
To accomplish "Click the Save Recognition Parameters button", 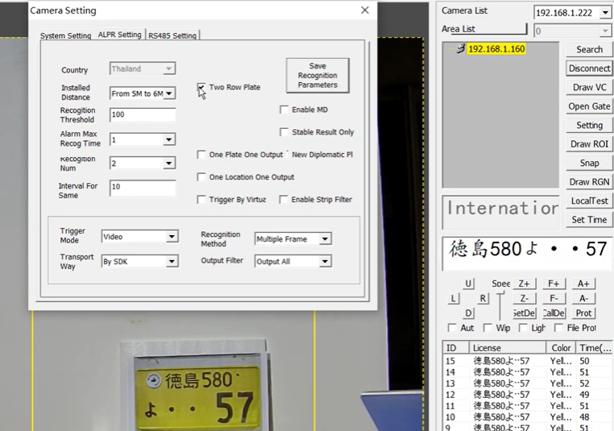I will pos(317,75).
